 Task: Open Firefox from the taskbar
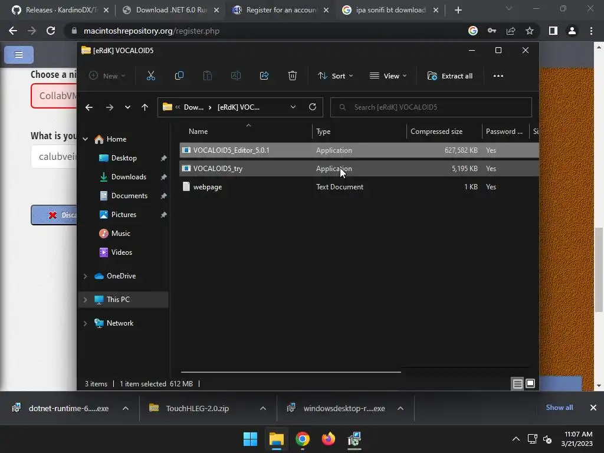point(328,439)
